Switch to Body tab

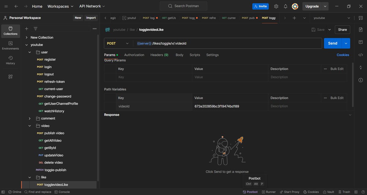coord(180,55)
